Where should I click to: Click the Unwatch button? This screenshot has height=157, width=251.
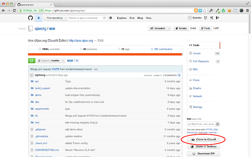click(158, 28)
